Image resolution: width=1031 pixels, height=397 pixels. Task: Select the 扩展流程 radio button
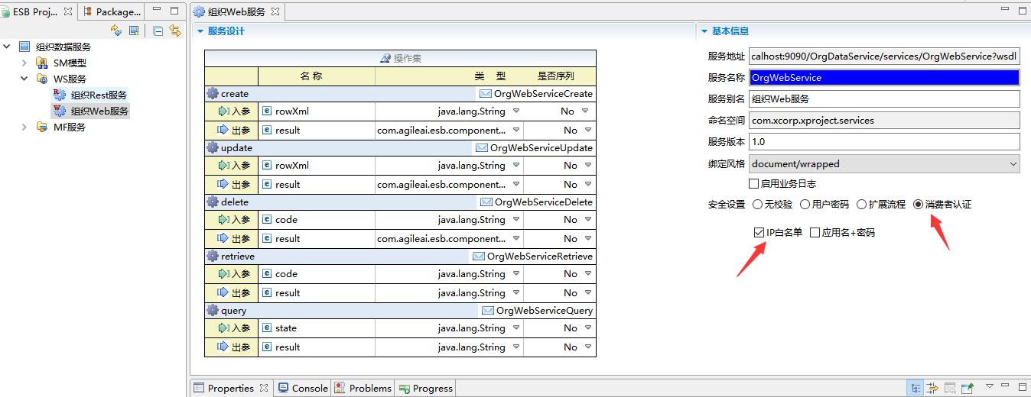[x=861, y=205]
